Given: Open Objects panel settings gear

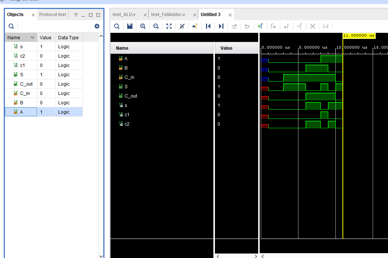Looking at the screenshot, I should pyautogui.click(x=97, y=26).
